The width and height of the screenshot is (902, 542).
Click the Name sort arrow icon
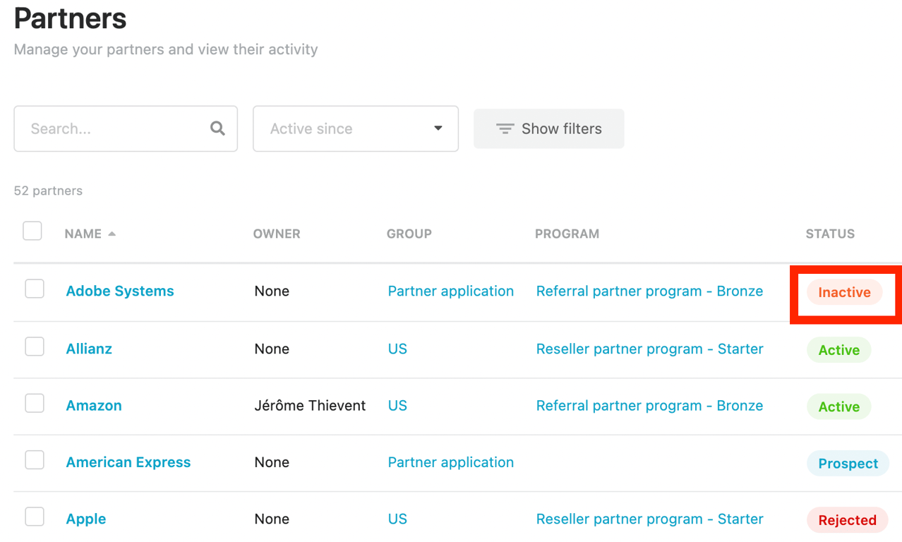tap(112, 234)
